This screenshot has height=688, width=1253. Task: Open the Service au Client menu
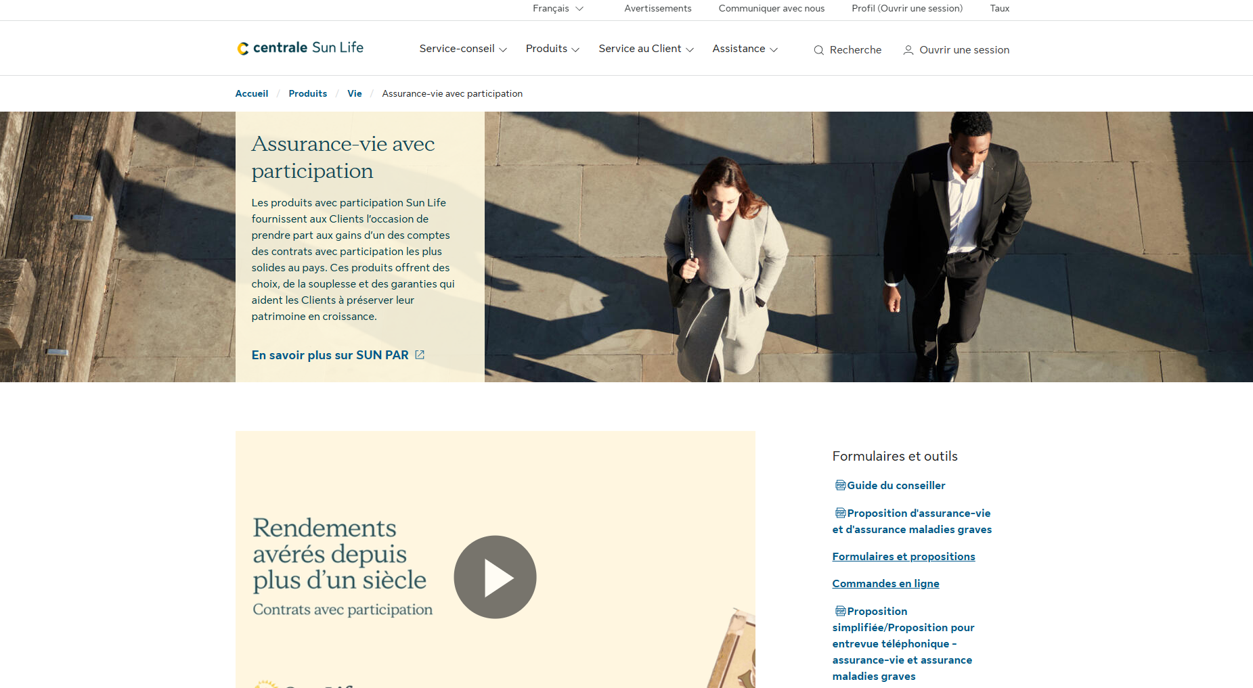point(646,49)
